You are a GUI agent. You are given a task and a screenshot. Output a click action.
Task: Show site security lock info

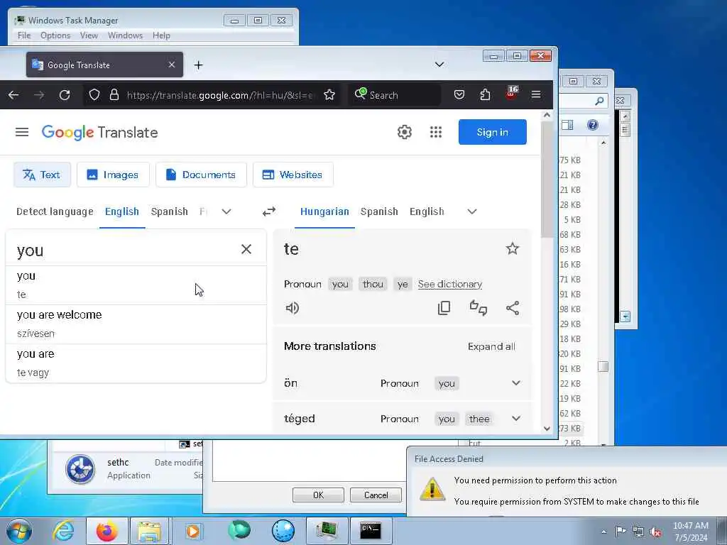point(114,95)
